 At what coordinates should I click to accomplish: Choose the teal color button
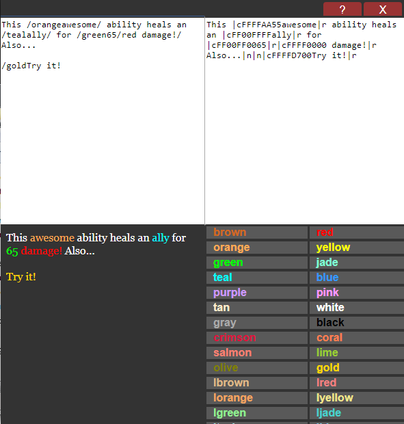(x=257, y=278)
